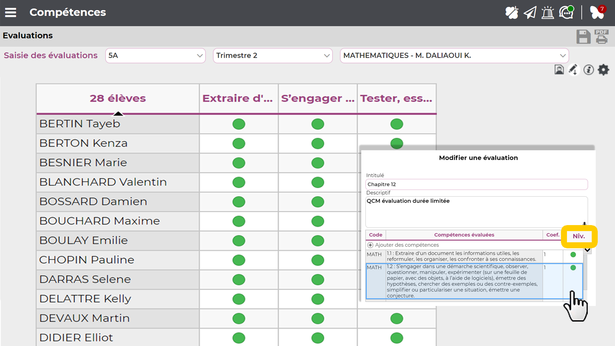
Task: Select the Extraire d'... column header
Action: pyautogui.click(x=239, y=99)
